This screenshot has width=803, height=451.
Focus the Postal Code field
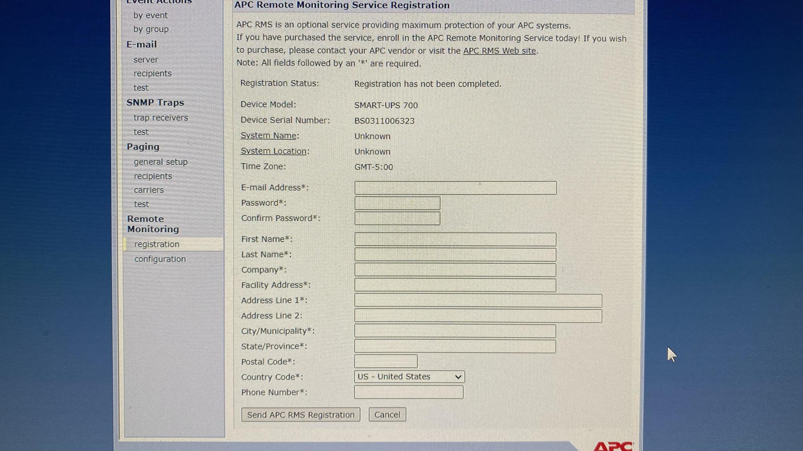pos(386,361)
